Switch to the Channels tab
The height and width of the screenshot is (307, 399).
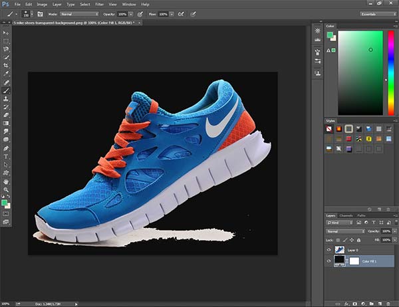tap(346, 215)
